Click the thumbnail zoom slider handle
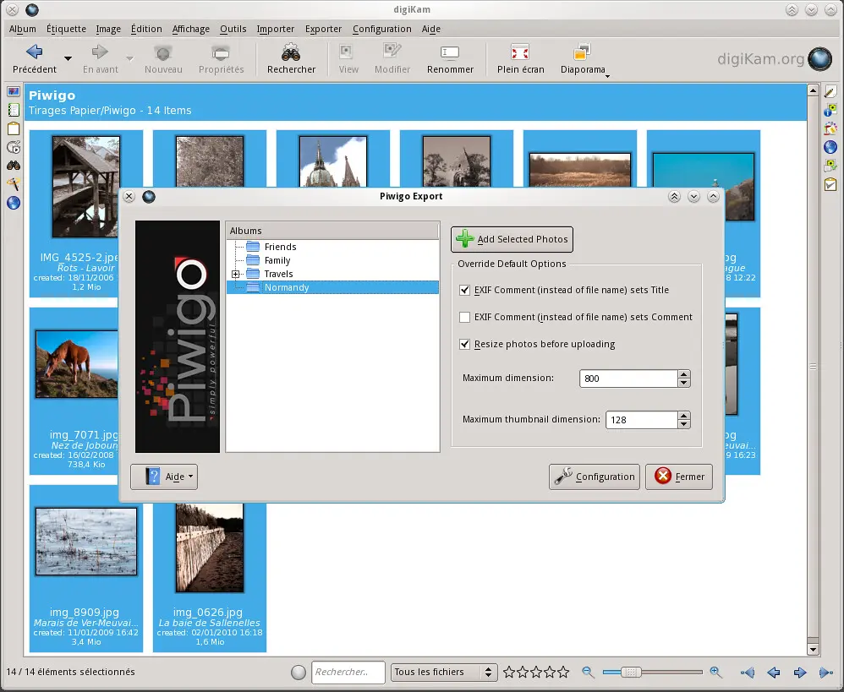844x692 pixels. [629, 673]
